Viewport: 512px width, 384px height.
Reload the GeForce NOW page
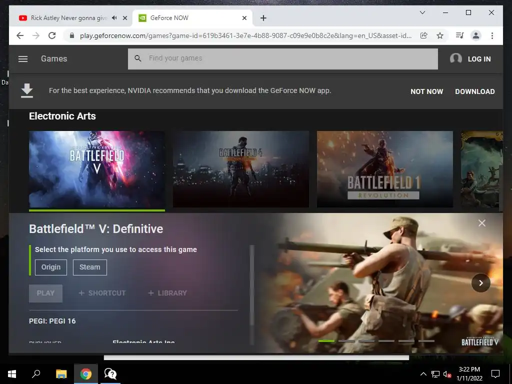(x=52, y=35)
